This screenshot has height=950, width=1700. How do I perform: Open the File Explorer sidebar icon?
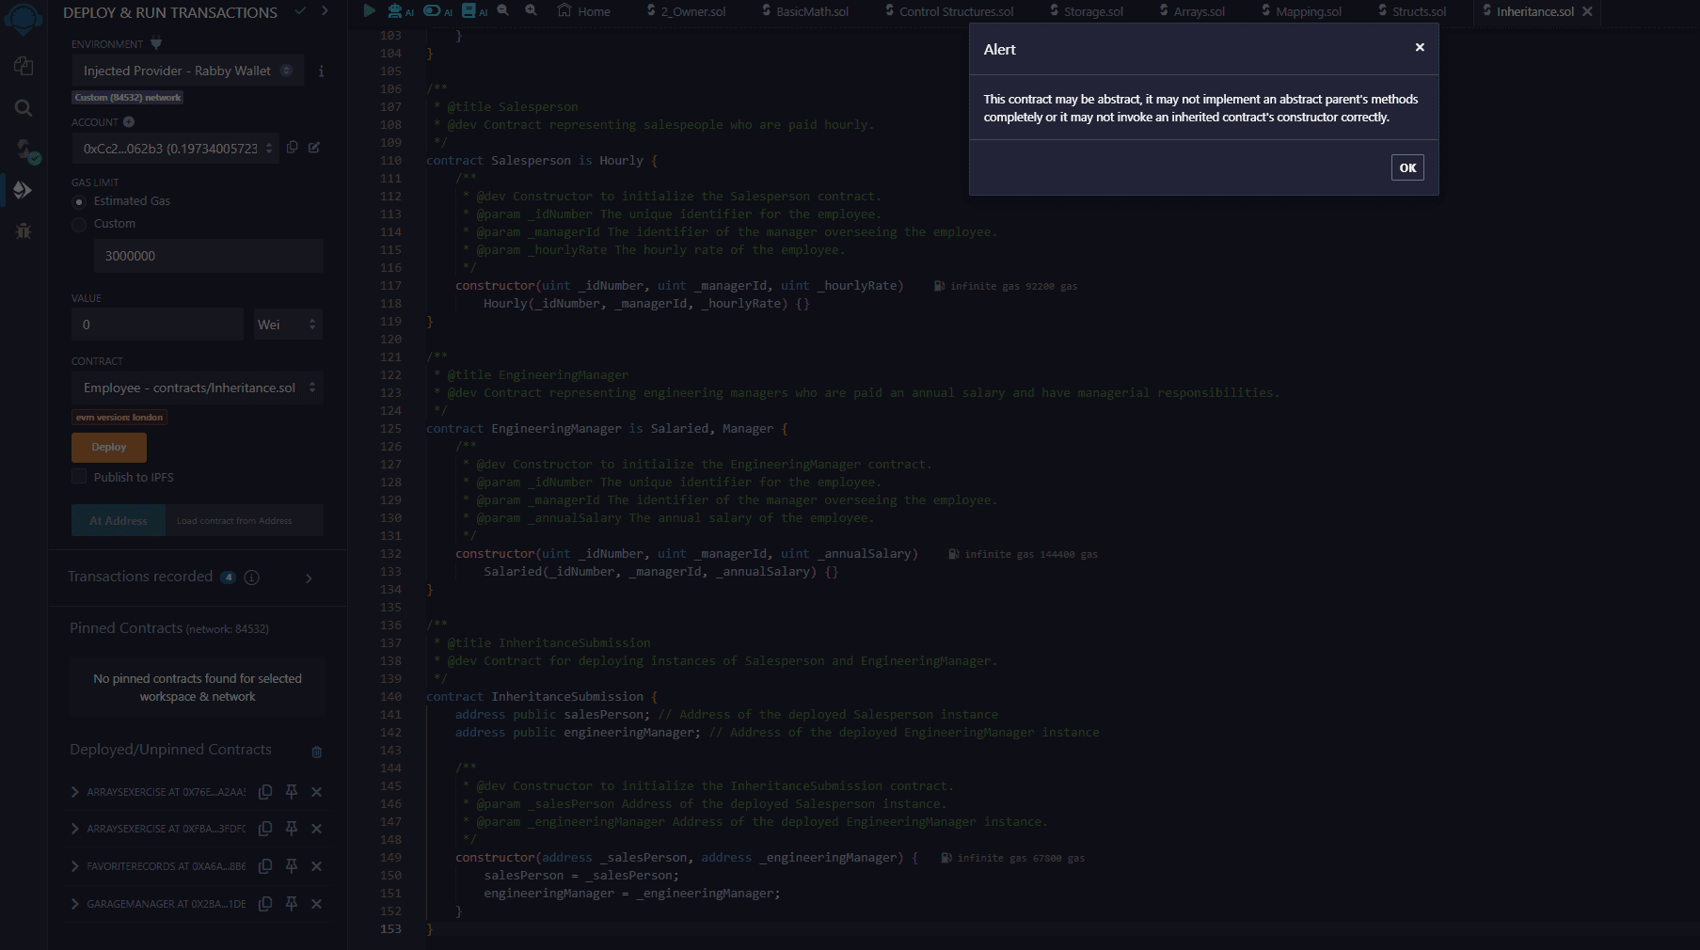pyautogui.click(x=24, y=66)
